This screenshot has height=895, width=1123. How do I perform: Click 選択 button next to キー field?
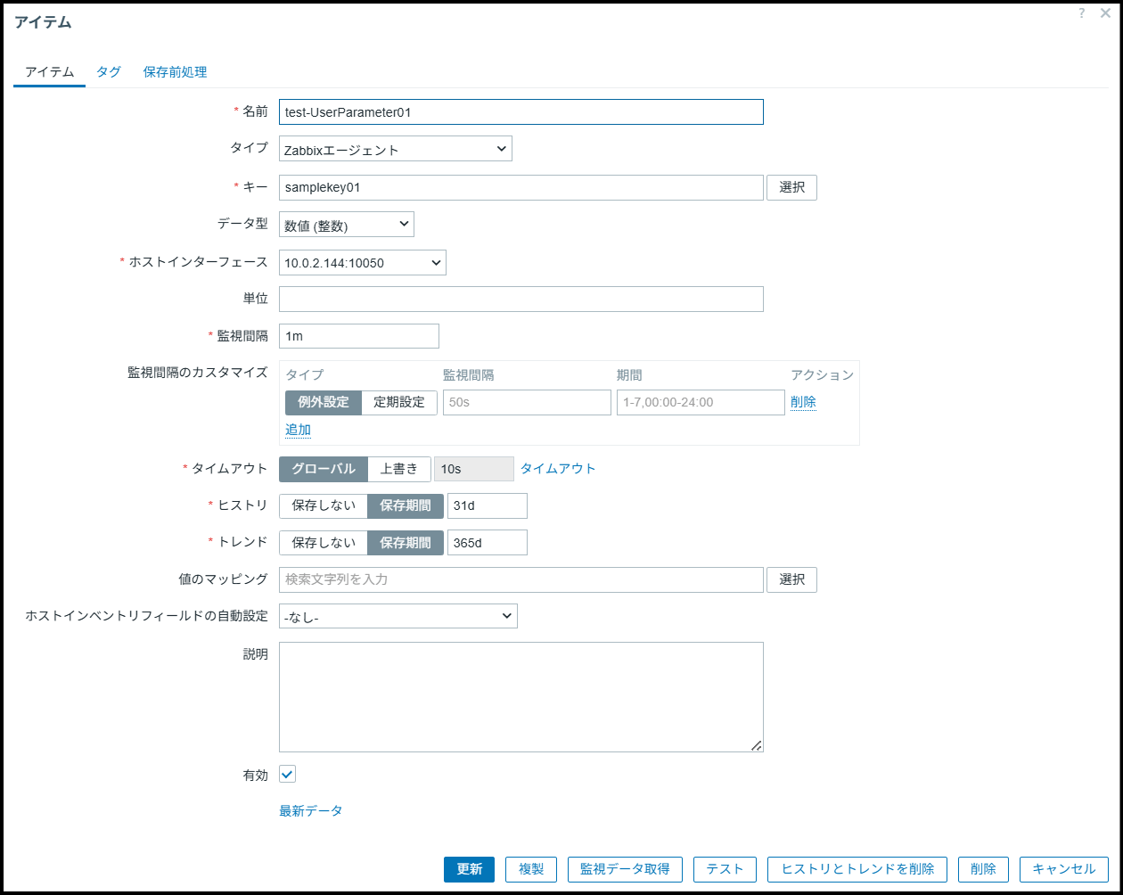[791, 187]
